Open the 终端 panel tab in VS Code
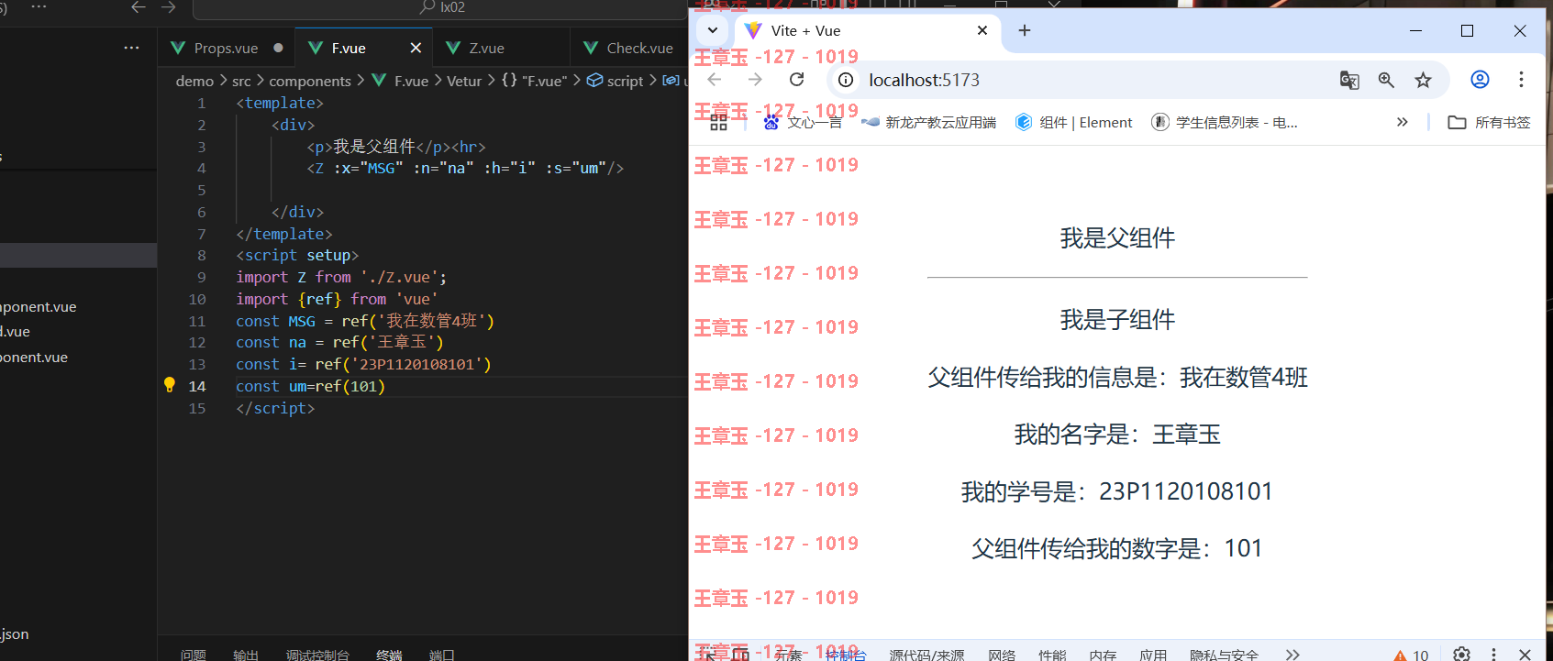The height and width of the screenshot is (661, 1553). pos(389,655)
